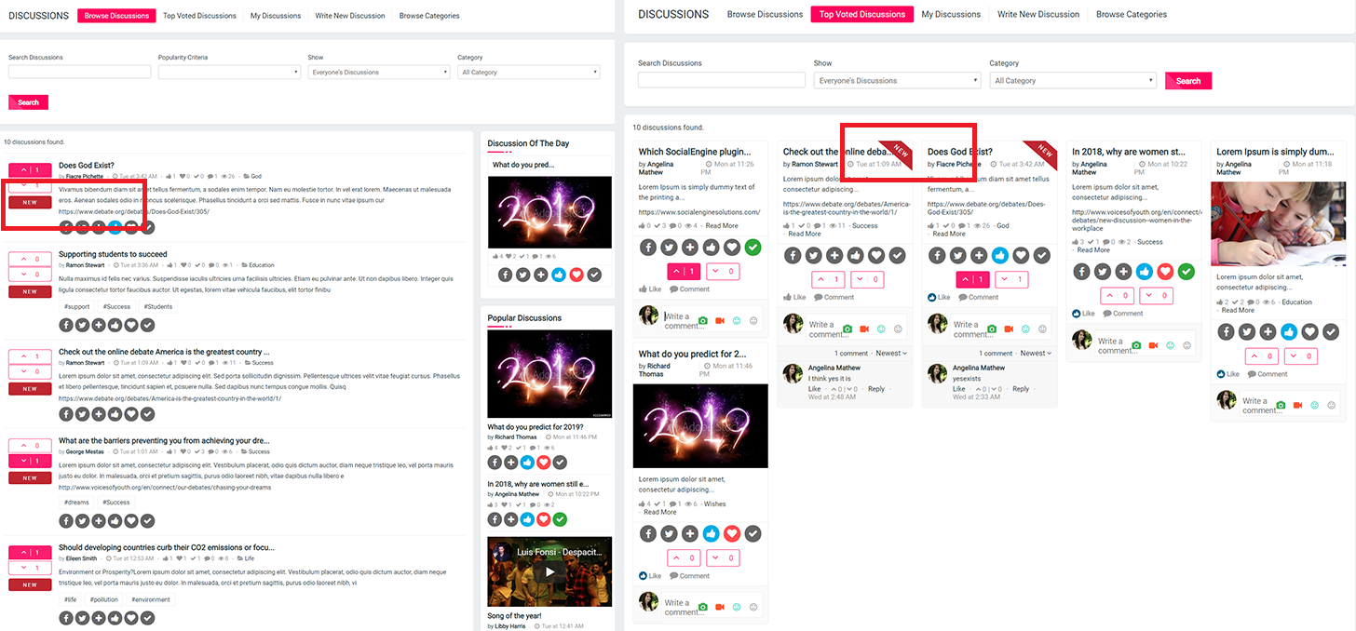
Task: Select the highlighted Top Voted Discussions tab
Action: (x=861, y=15)
